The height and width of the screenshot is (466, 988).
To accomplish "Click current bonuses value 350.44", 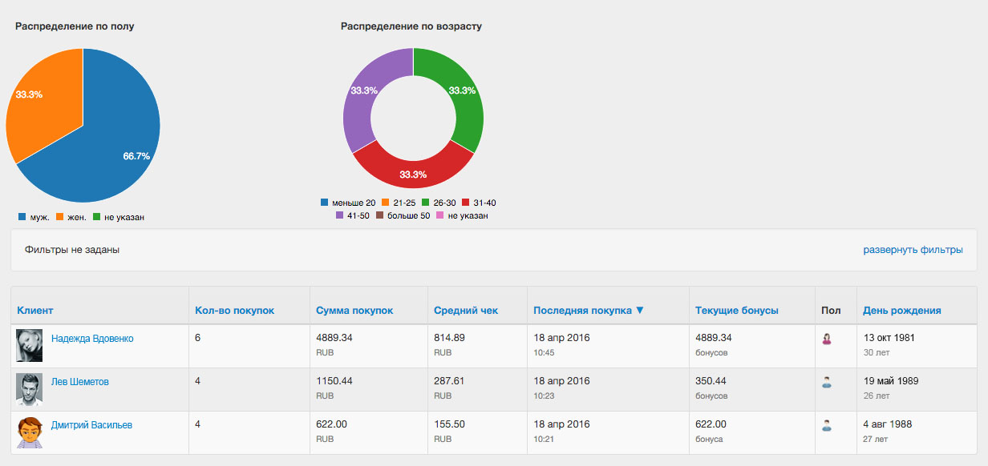I will [x=711, y=381].
